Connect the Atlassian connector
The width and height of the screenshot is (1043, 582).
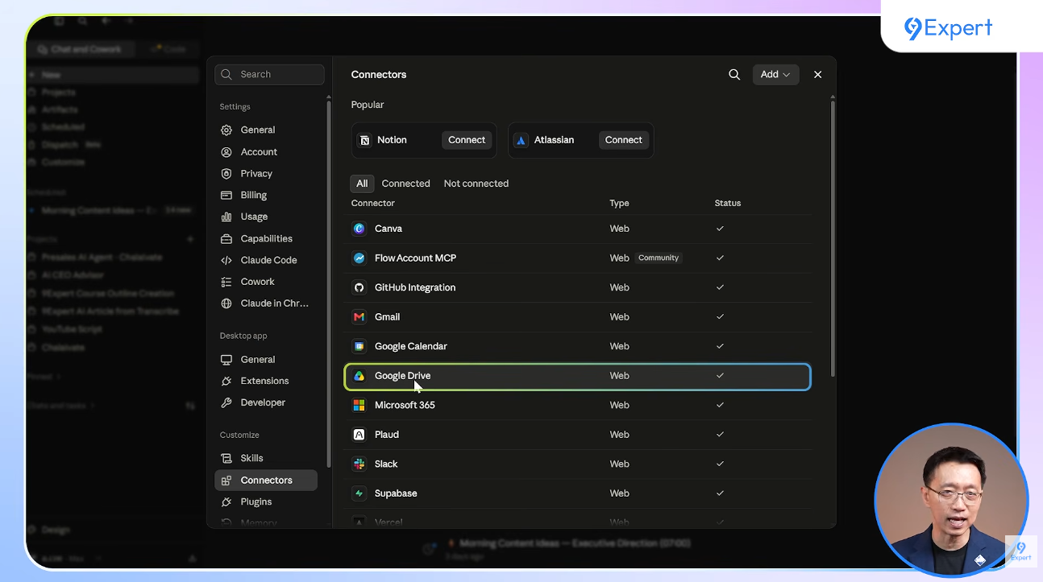coord(623,140)
